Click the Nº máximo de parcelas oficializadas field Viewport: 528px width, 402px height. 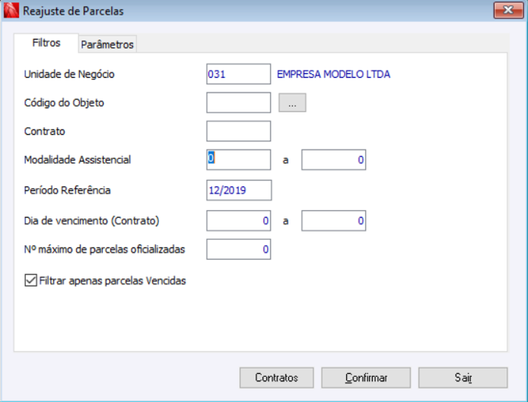tap(238, 249)
